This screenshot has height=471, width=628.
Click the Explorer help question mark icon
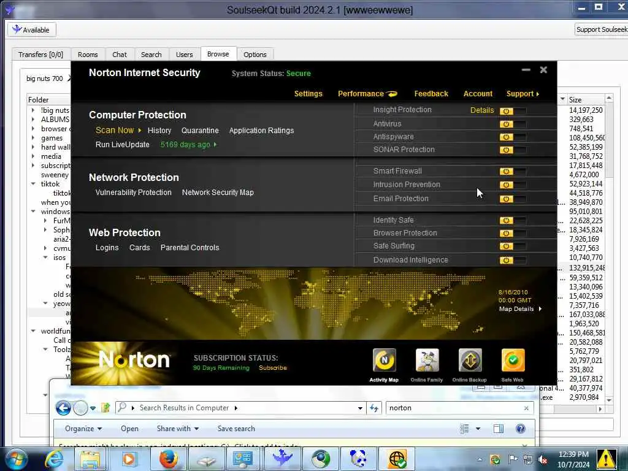[x=520, y=429]
